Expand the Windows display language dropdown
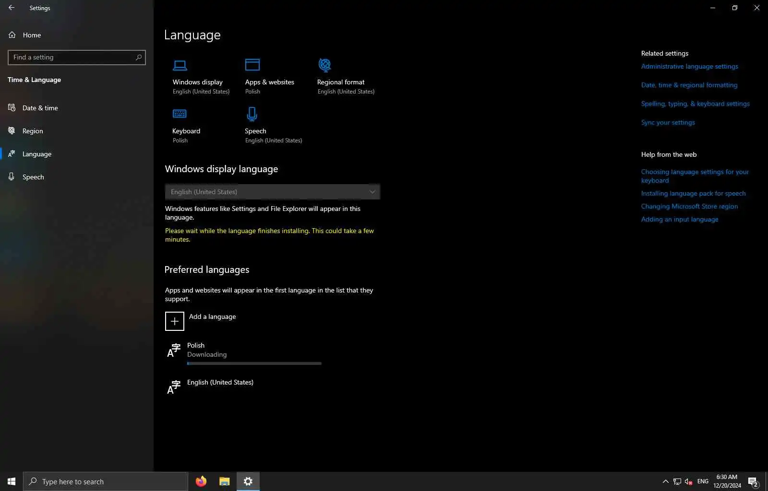The width and height of the screenshot is (768, 491). click(x=273, y=192)
